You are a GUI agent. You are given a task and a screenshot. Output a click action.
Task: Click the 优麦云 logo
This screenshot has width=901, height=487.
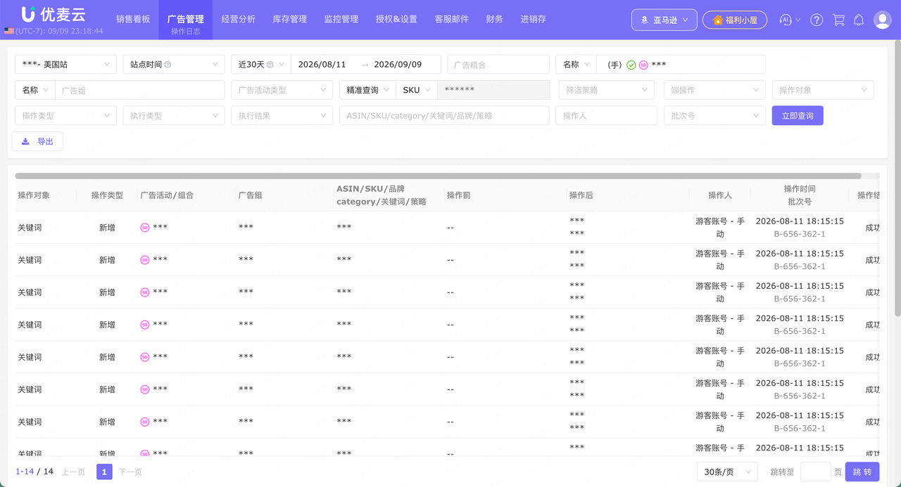click(x=53, y=14)
